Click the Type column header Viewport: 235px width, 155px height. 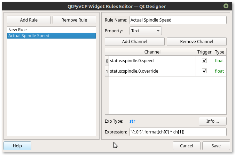point(220,52)
